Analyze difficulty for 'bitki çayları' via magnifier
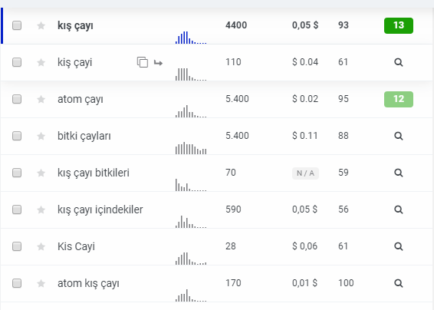Screen dimensions: 434x310 pos(398,136)
